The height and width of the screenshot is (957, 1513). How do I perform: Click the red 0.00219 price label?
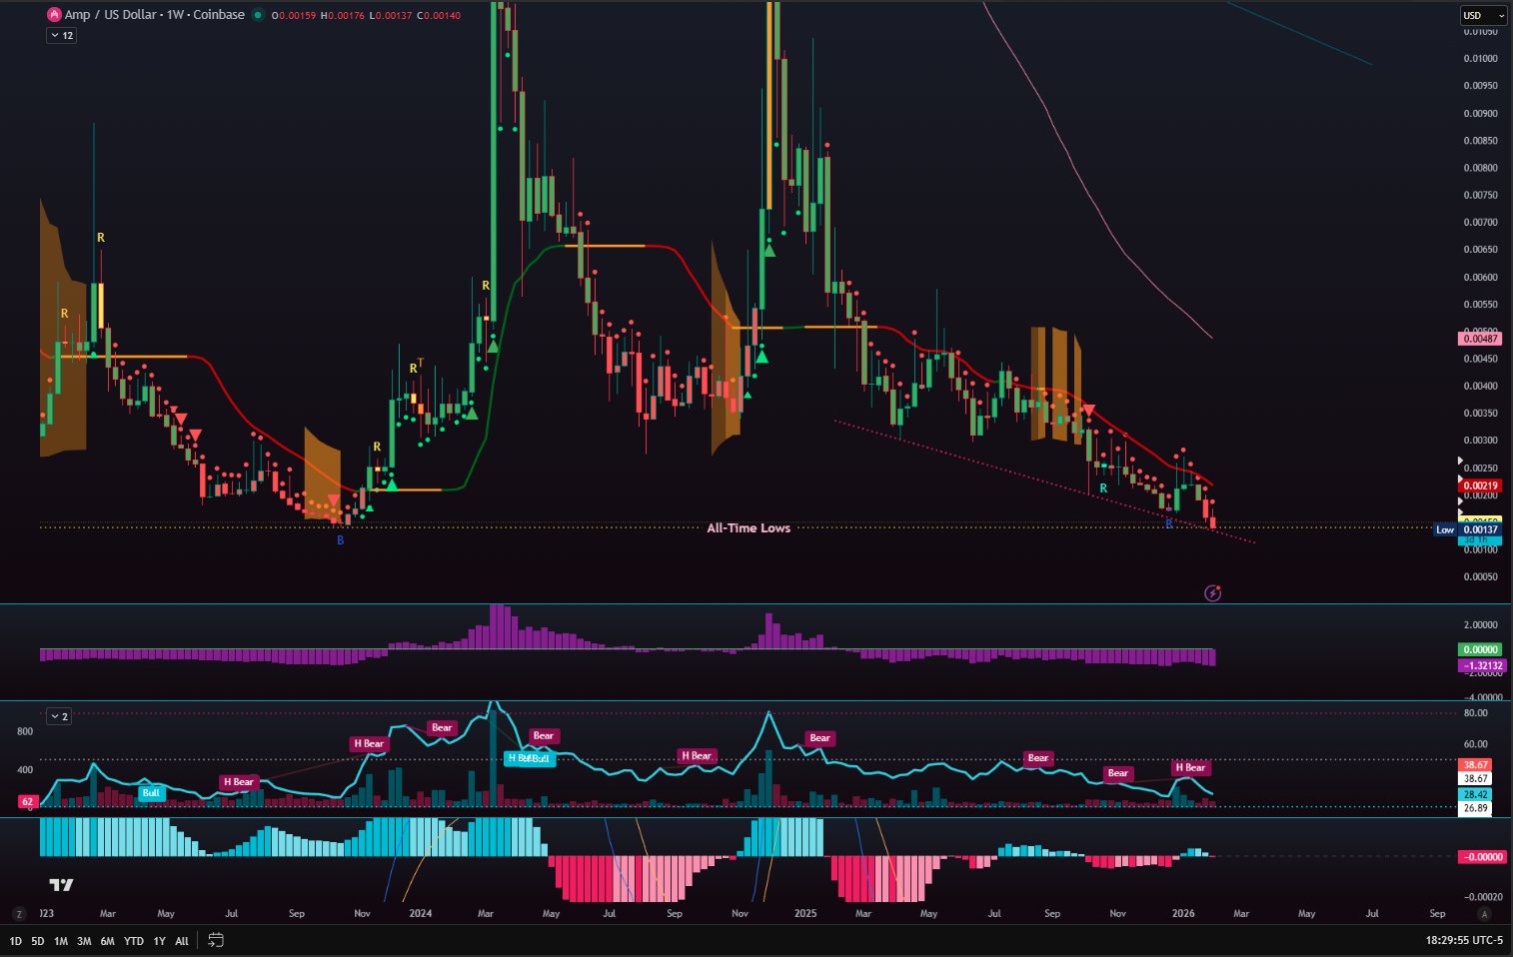coord(1480,485)
